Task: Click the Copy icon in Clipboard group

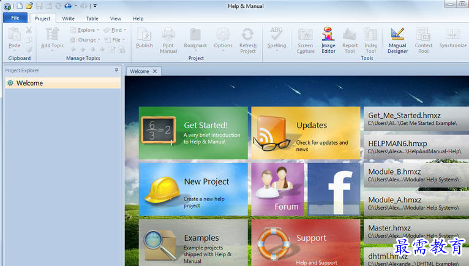Action: [x=29, y=40]
